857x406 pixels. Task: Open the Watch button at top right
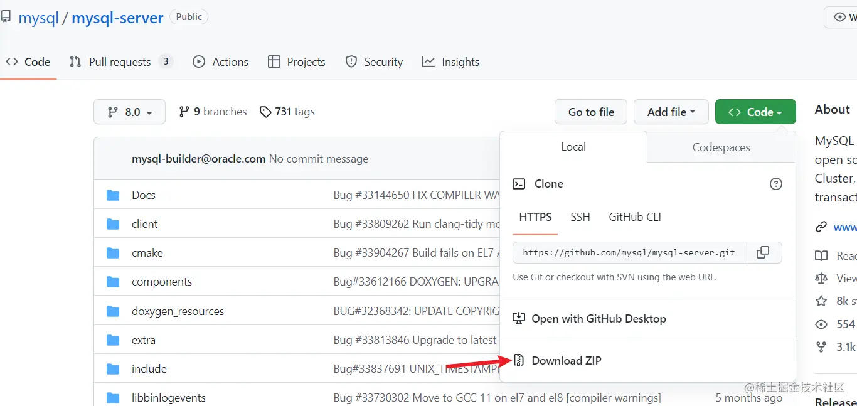(841, 17)
